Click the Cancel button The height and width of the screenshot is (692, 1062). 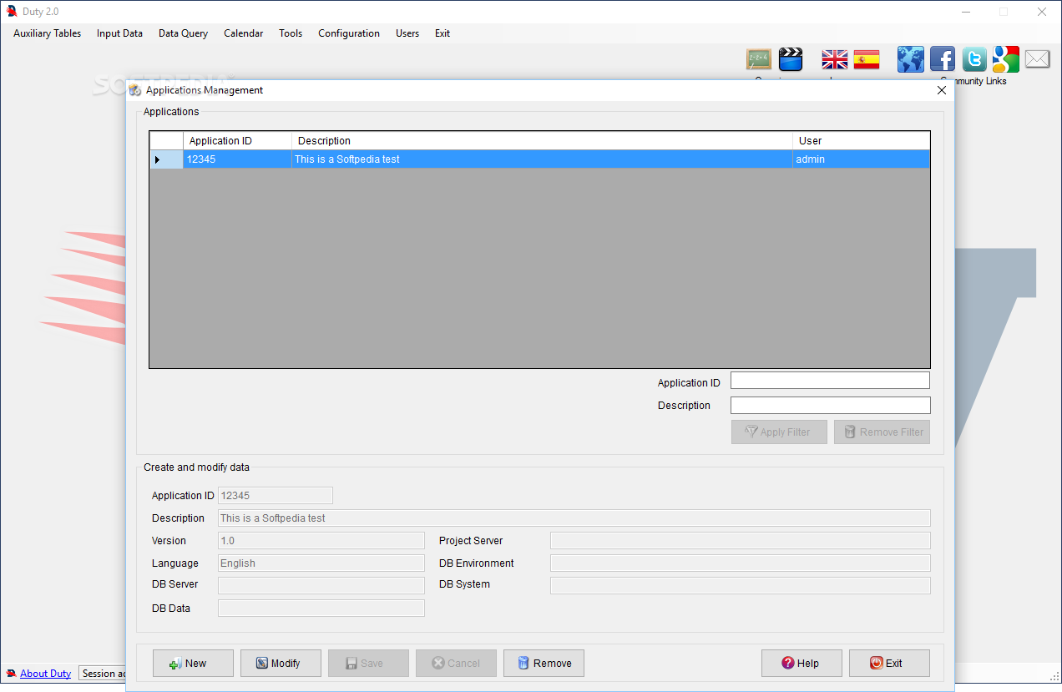(456, 663)
